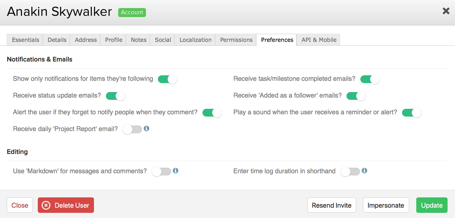Click the Editing section heading
The height and width of the screenshot is (218, 455).
(x=17, y=152)
